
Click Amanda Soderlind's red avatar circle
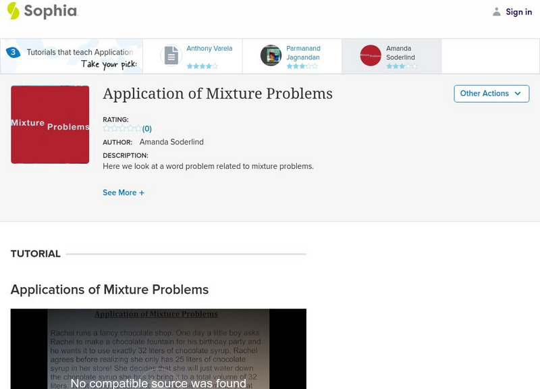click(x=369, y=55)
